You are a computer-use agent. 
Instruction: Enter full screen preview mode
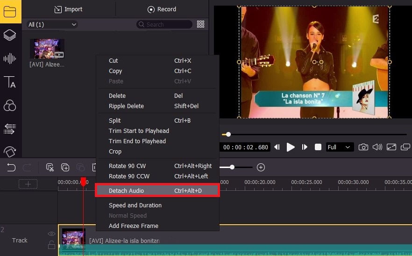pyautogui.click(x=391, y=147)
